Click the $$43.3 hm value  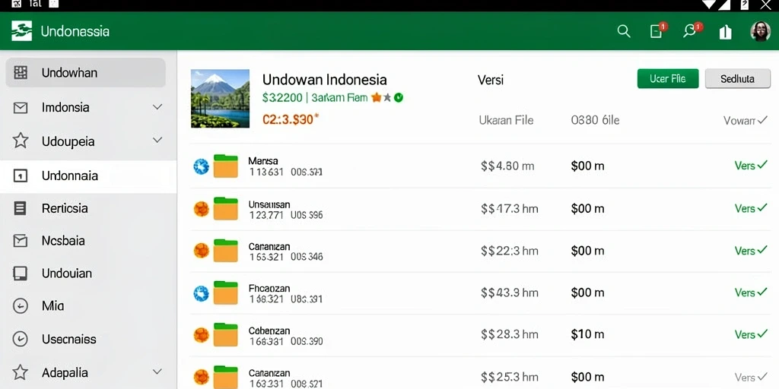click(x=509, y=293)
